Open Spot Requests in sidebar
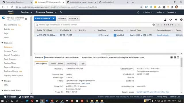 point(10,59)
